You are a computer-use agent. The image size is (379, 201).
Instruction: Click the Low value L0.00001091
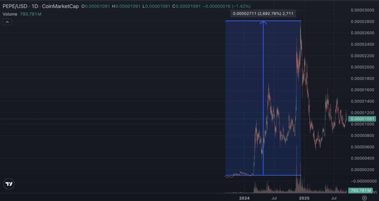pyautogui.click(x=157, y=6)
